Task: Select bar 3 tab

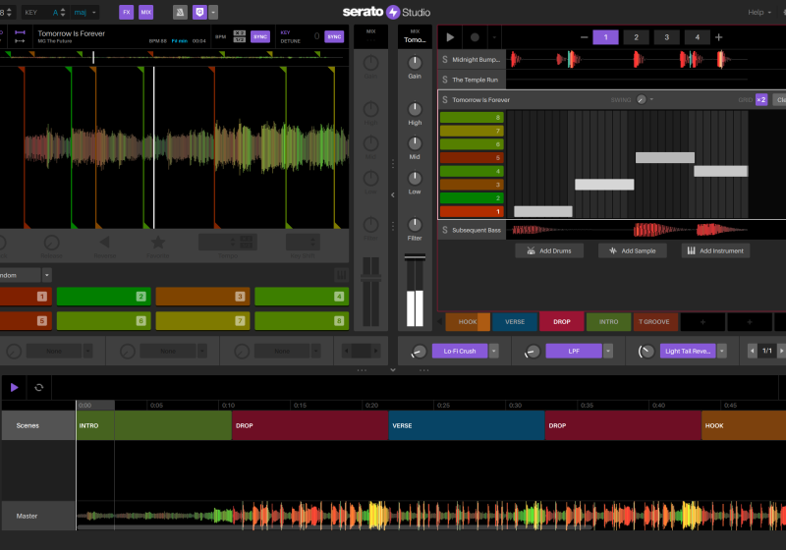Action: (x=667, y=37)
